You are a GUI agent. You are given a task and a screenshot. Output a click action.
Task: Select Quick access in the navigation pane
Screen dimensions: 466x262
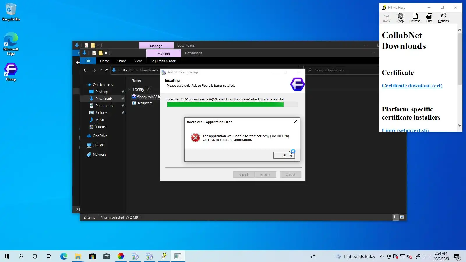click(x=103, y=85)
